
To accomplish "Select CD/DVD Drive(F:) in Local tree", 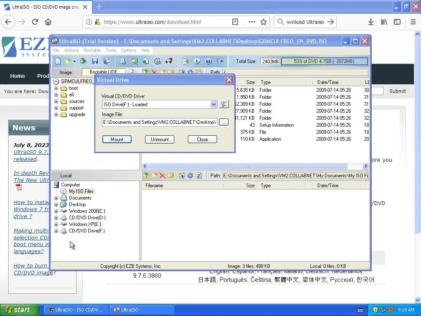I will point(87,231).
